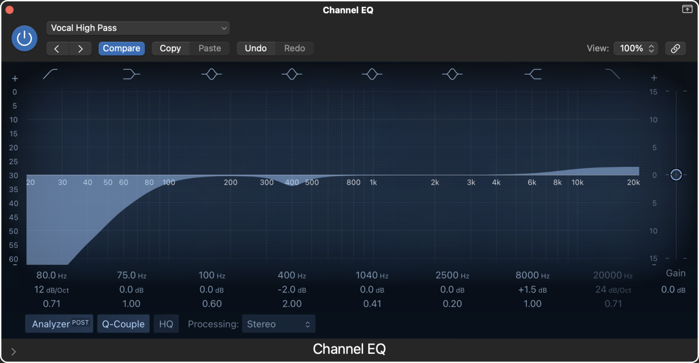Click the 1040 Hz bell filter icon
The width and height of the screenshot is (699, 363).
[x=372, y=74]
